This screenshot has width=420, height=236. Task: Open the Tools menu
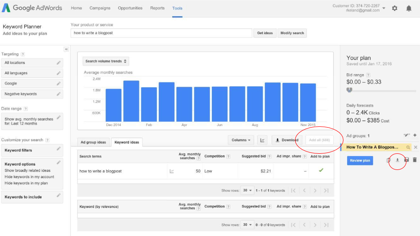(177, 8)
